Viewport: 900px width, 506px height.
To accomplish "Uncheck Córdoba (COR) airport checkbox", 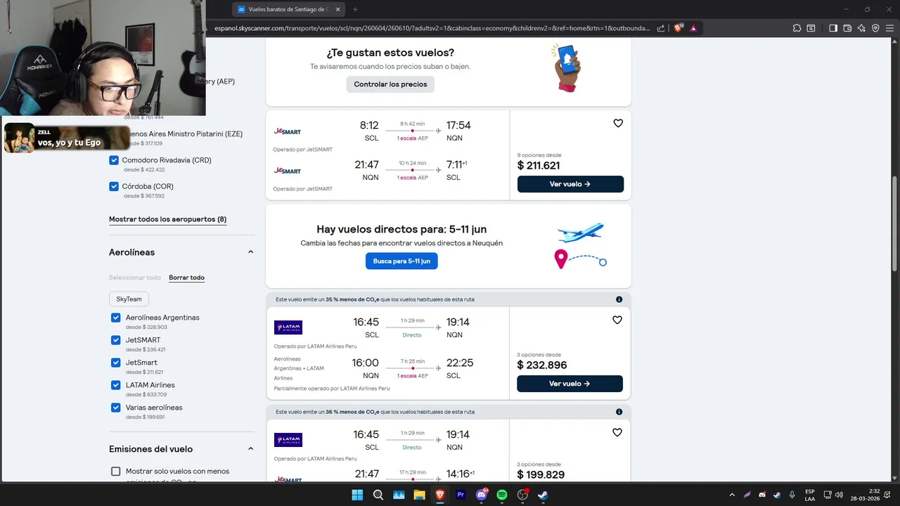I will (114, 186).
